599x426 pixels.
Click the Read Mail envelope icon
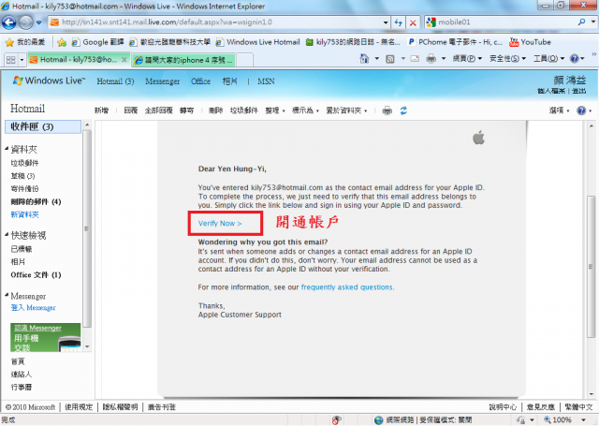(415, 59)
